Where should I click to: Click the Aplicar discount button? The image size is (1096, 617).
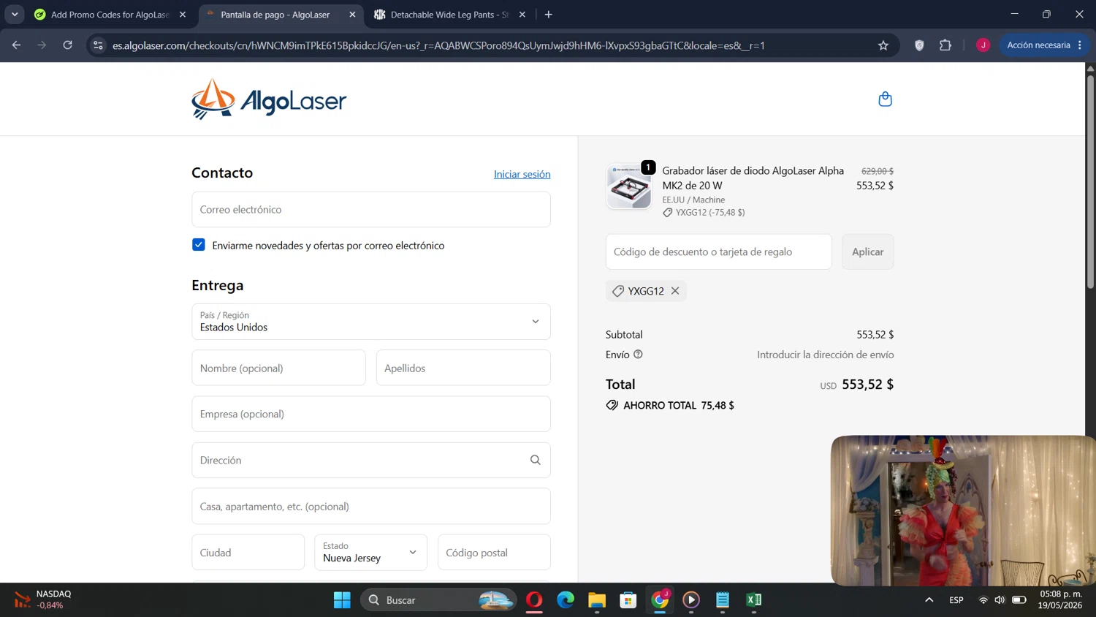click(x=867, y=251)
